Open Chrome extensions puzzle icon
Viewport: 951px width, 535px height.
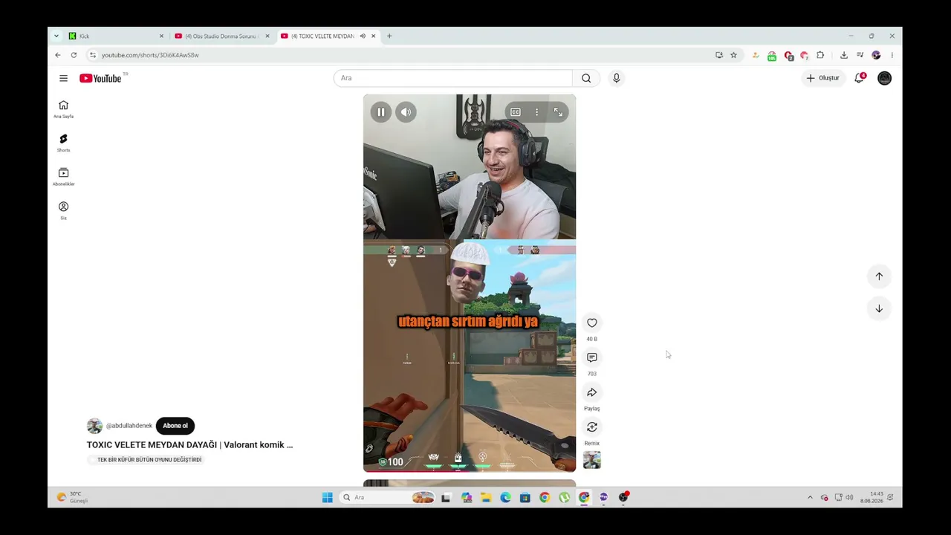pyautogui.click(x=820, y=55)
